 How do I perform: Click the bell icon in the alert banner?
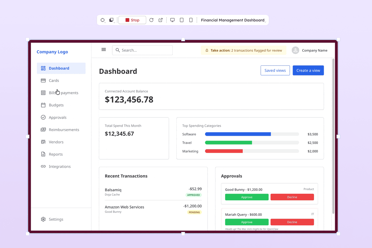207,50
